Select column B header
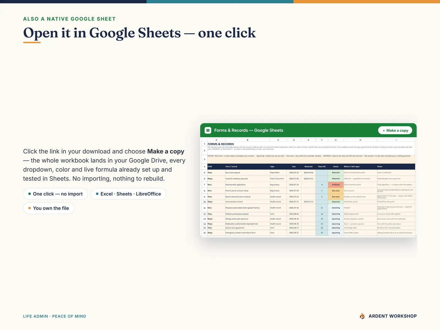 pos(248,140)
